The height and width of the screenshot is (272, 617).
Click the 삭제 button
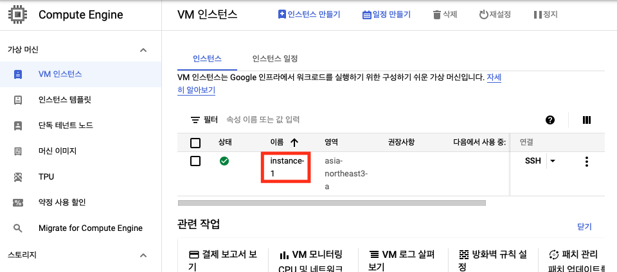445,15
